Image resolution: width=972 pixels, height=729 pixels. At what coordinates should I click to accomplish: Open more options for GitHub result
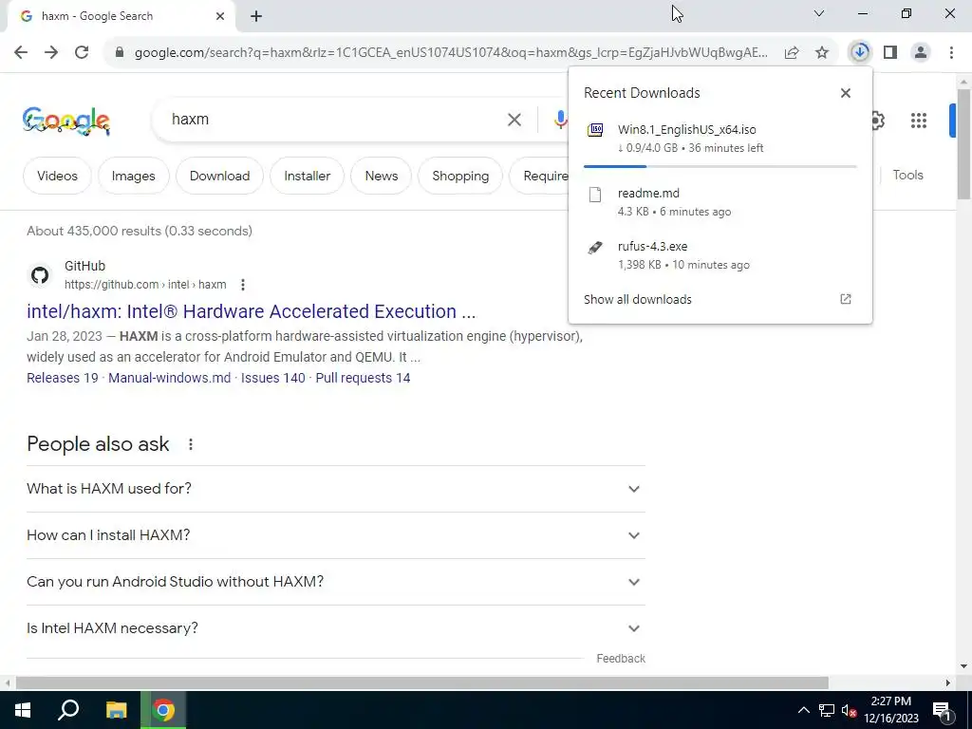click(x=243, y=285)
